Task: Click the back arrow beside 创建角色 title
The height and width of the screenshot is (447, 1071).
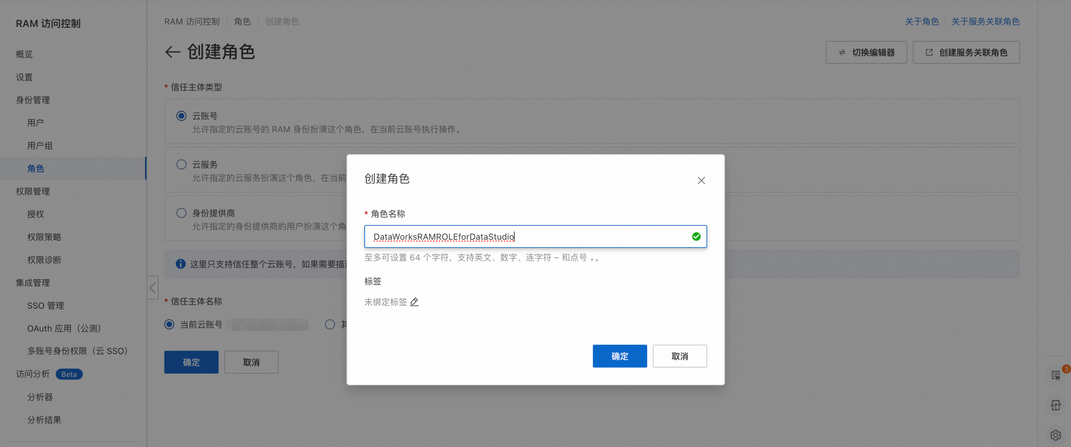Action: pyautogui.click(x=173, y=52)
